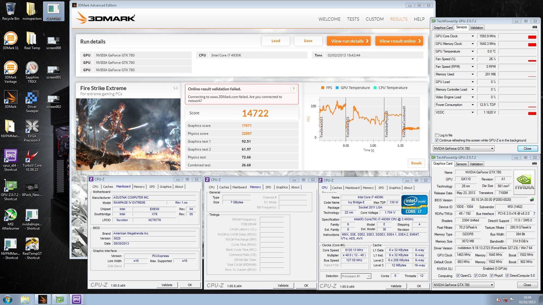Screen dimensions: 543x305
Task: Click the validation failed help question mark
Action: click(294, 89)
